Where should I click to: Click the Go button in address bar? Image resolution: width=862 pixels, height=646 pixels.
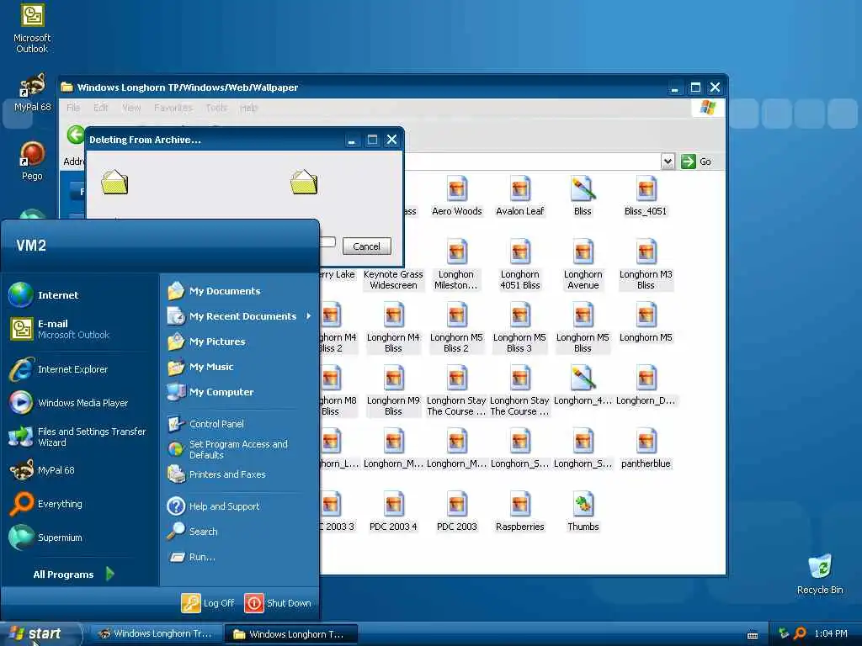696,161
